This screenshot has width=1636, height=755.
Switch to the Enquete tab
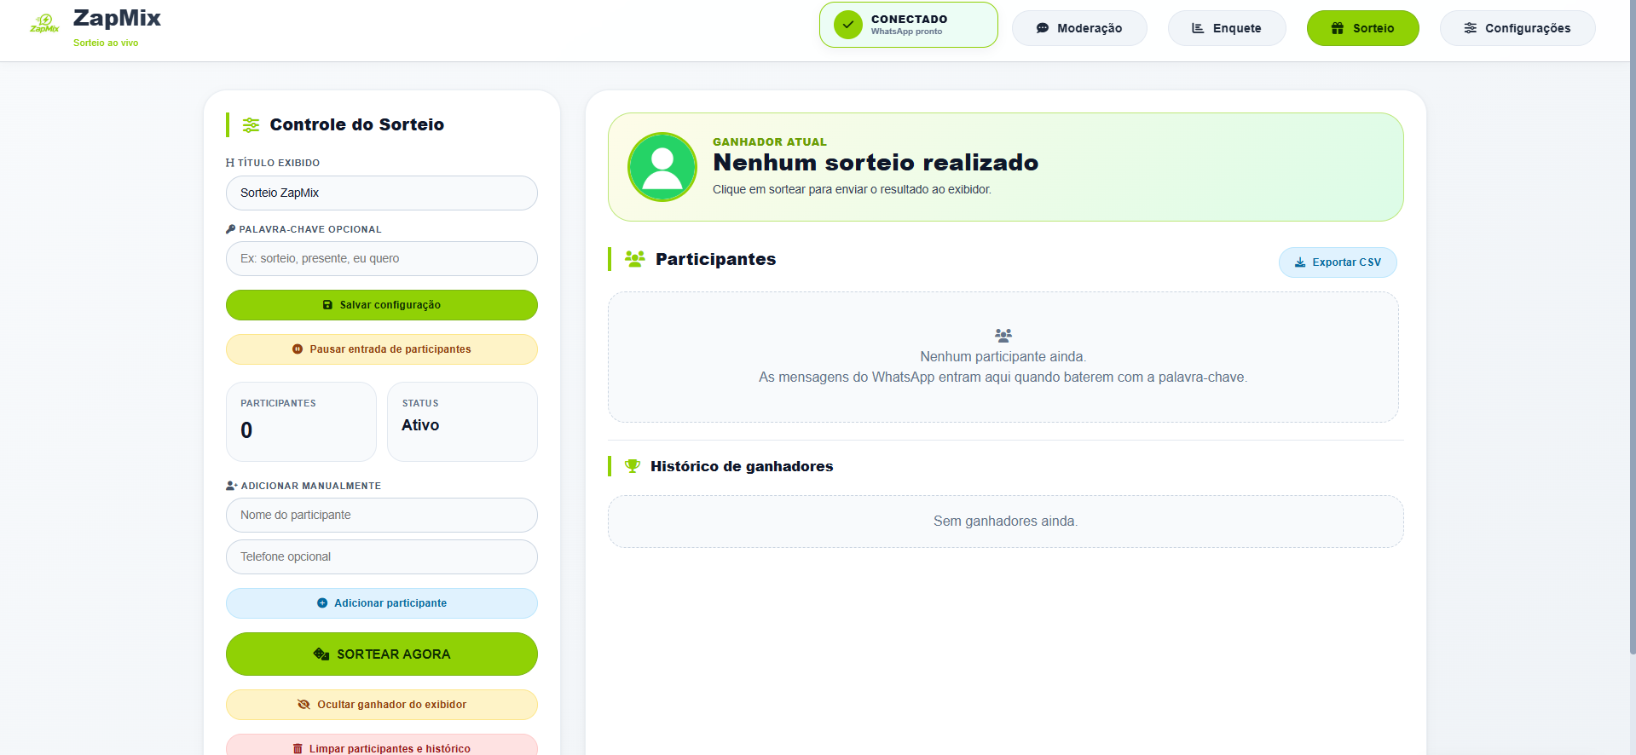[x=1227, y=28]
